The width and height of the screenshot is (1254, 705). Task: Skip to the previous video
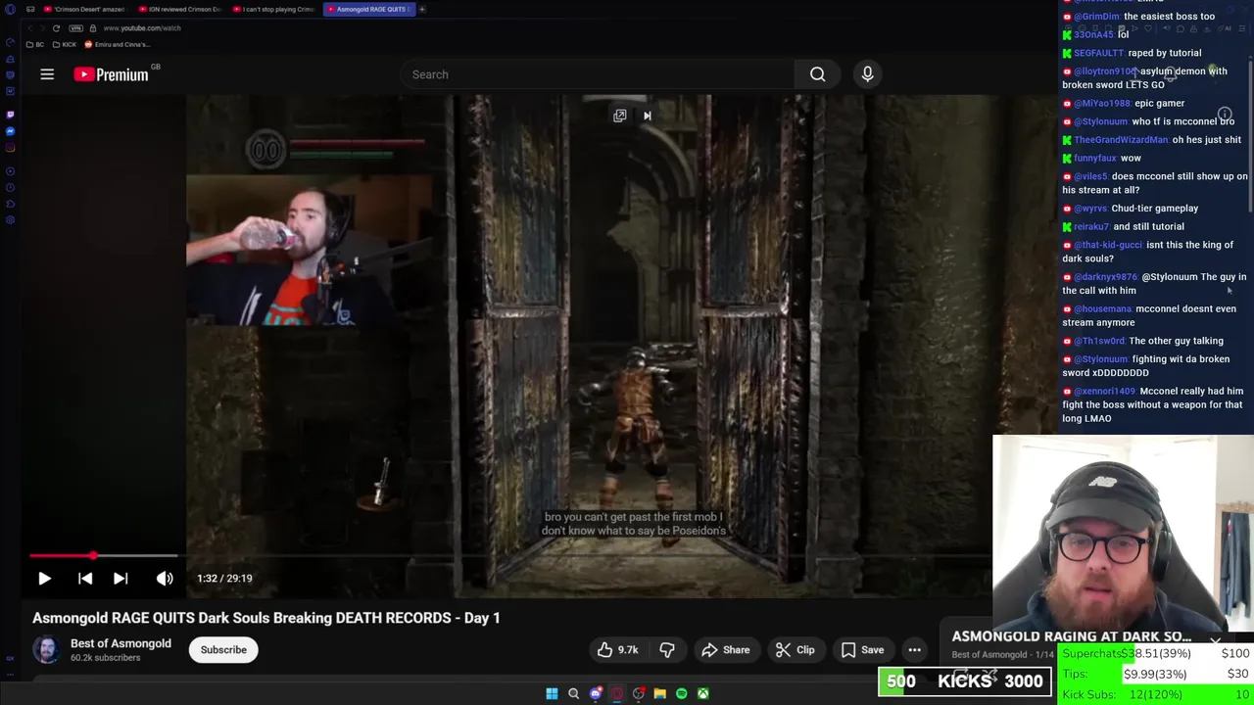coord(85,579)
